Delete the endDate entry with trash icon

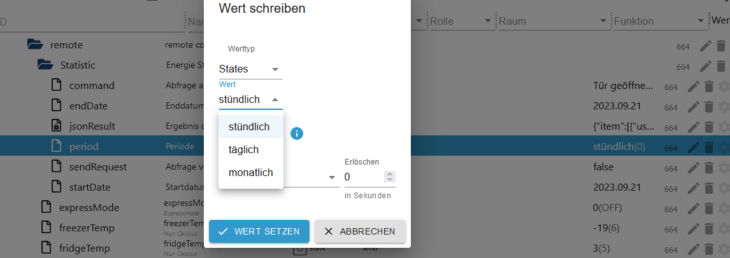coord(708,107)
